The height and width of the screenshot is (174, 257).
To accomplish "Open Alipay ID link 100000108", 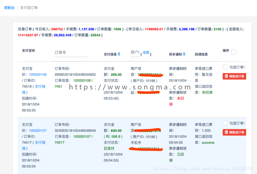I will (x=38, y=75).
